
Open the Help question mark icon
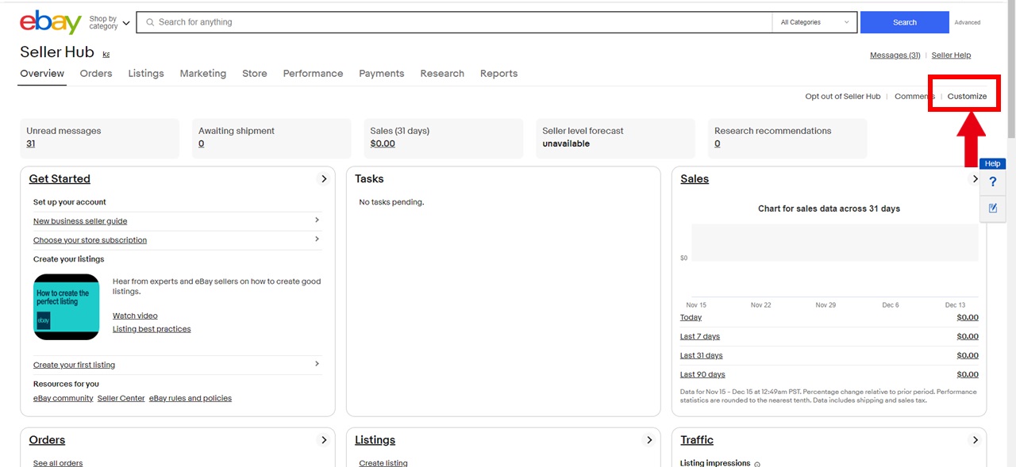click(992, 182)
